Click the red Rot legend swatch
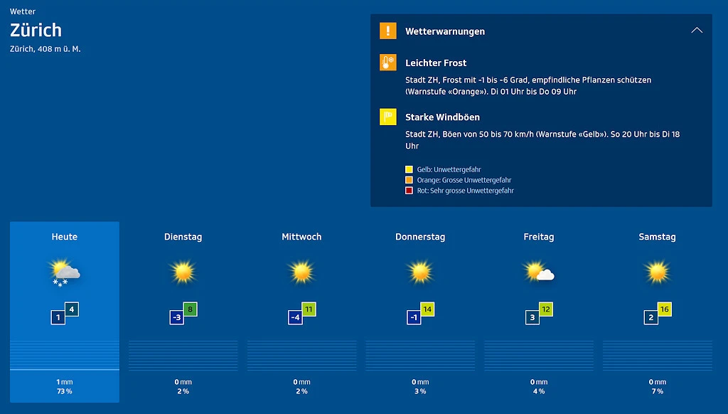 [x=409, y=191]
